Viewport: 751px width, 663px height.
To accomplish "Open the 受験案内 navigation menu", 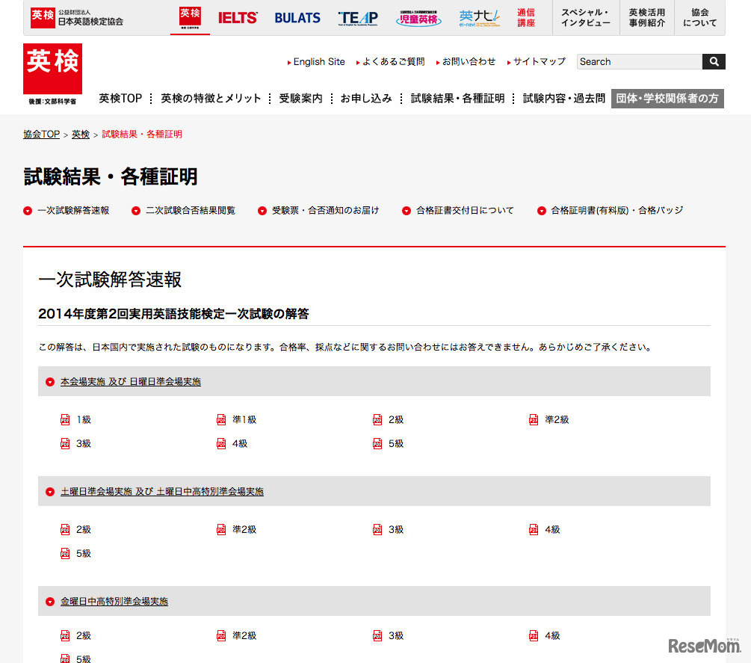I will pos(300,98).
